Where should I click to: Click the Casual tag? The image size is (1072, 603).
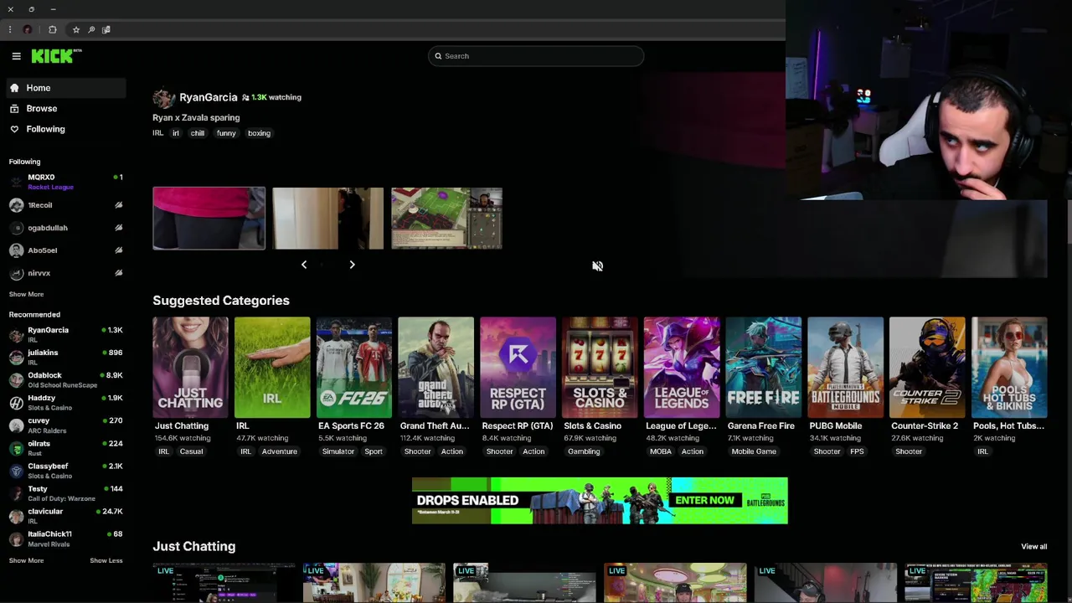coord(191,451)
